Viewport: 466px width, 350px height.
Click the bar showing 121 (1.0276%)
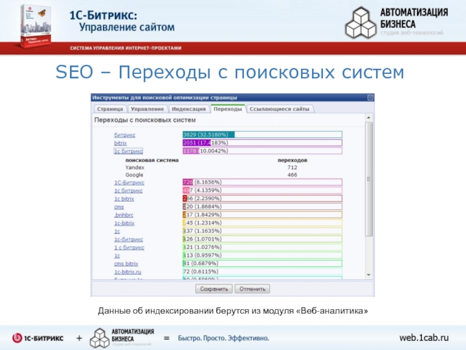(x=263, y=247)
